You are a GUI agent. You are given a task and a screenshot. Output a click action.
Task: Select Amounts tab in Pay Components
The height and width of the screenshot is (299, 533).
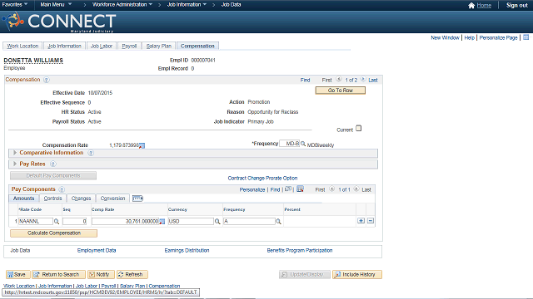click(x=24, y=199)
